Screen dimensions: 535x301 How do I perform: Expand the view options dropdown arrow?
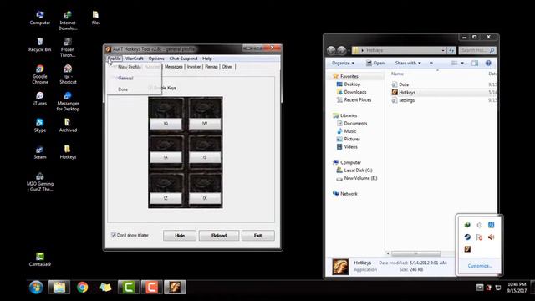(462, 64)
